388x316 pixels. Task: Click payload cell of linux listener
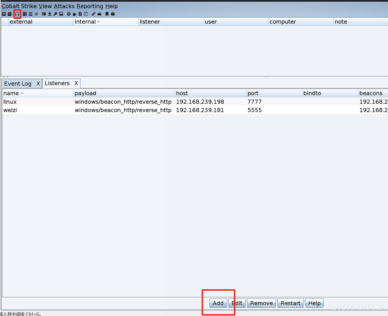(123, 102)
